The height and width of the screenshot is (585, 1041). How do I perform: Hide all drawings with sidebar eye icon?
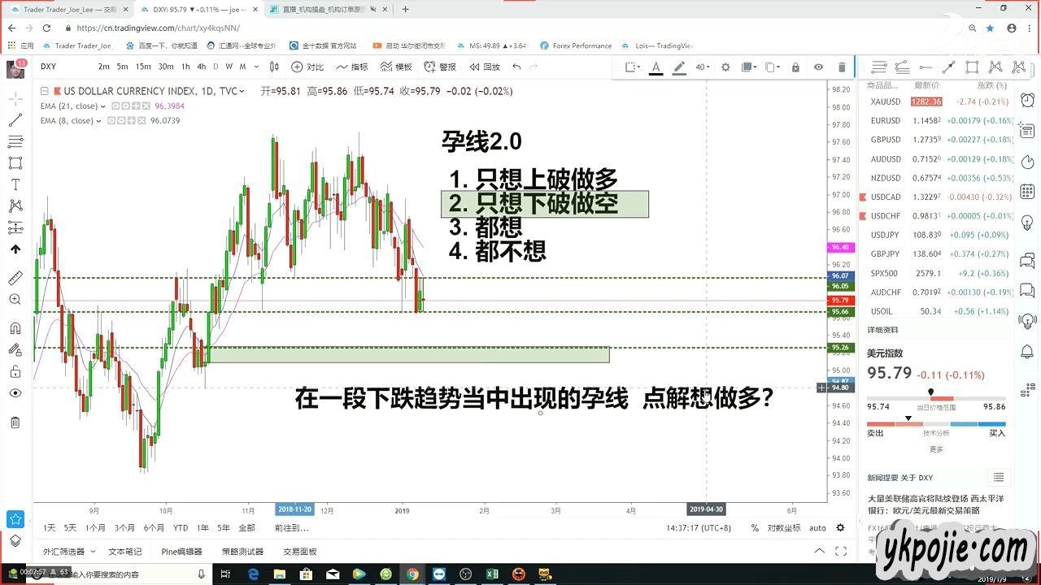15,393
